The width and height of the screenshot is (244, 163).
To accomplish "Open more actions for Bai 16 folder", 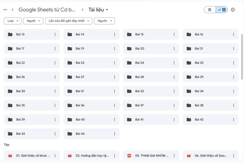I will 233,34.
